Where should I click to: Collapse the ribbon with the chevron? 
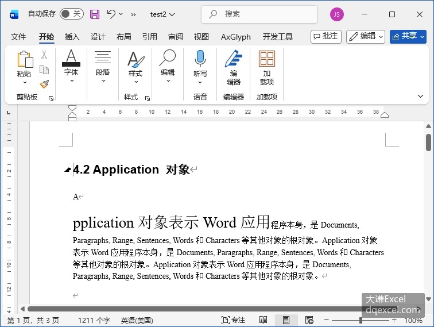click(x=420, y=96)
